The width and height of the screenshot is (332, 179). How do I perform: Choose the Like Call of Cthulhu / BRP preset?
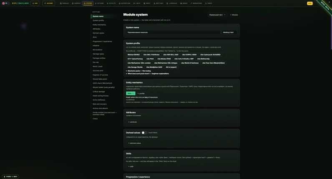click(x=184, y=59)
